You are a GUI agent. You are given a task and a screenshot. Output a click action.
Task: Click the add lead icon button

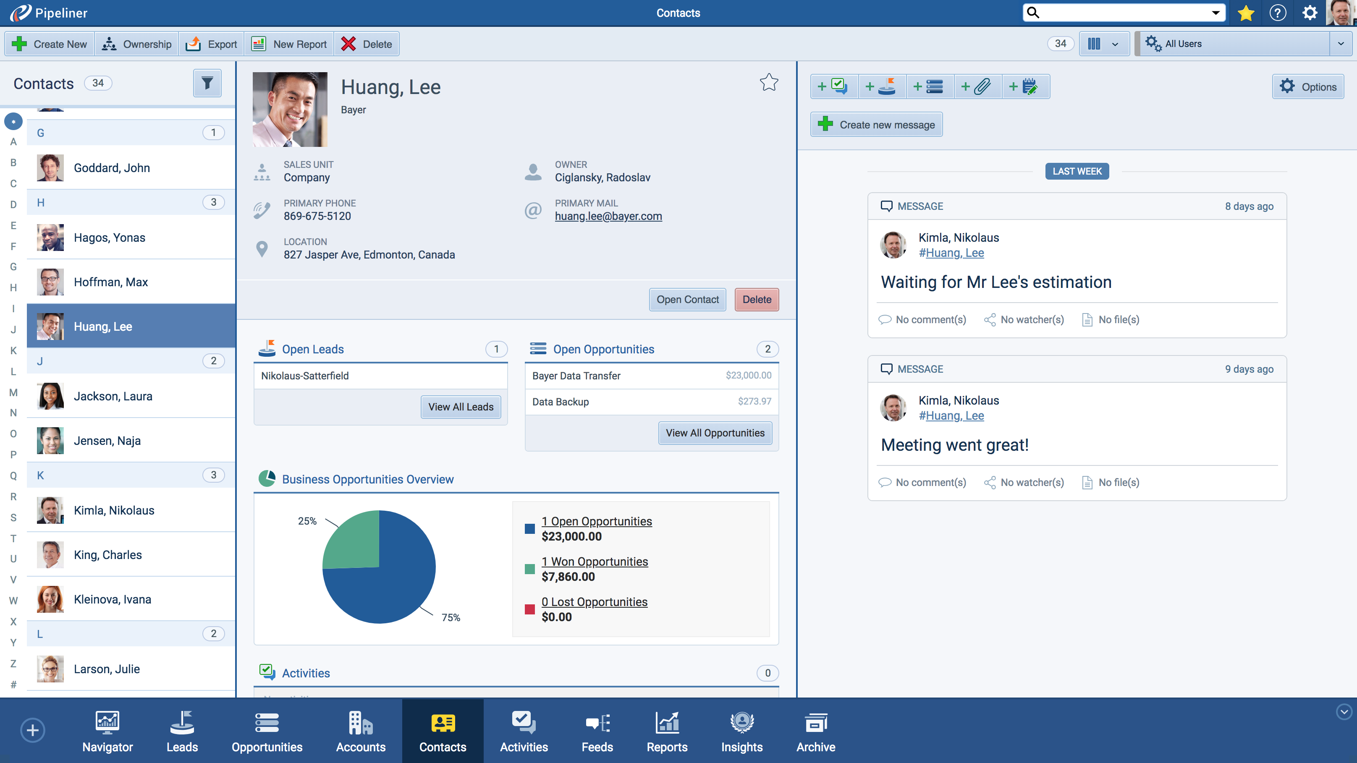883,86
